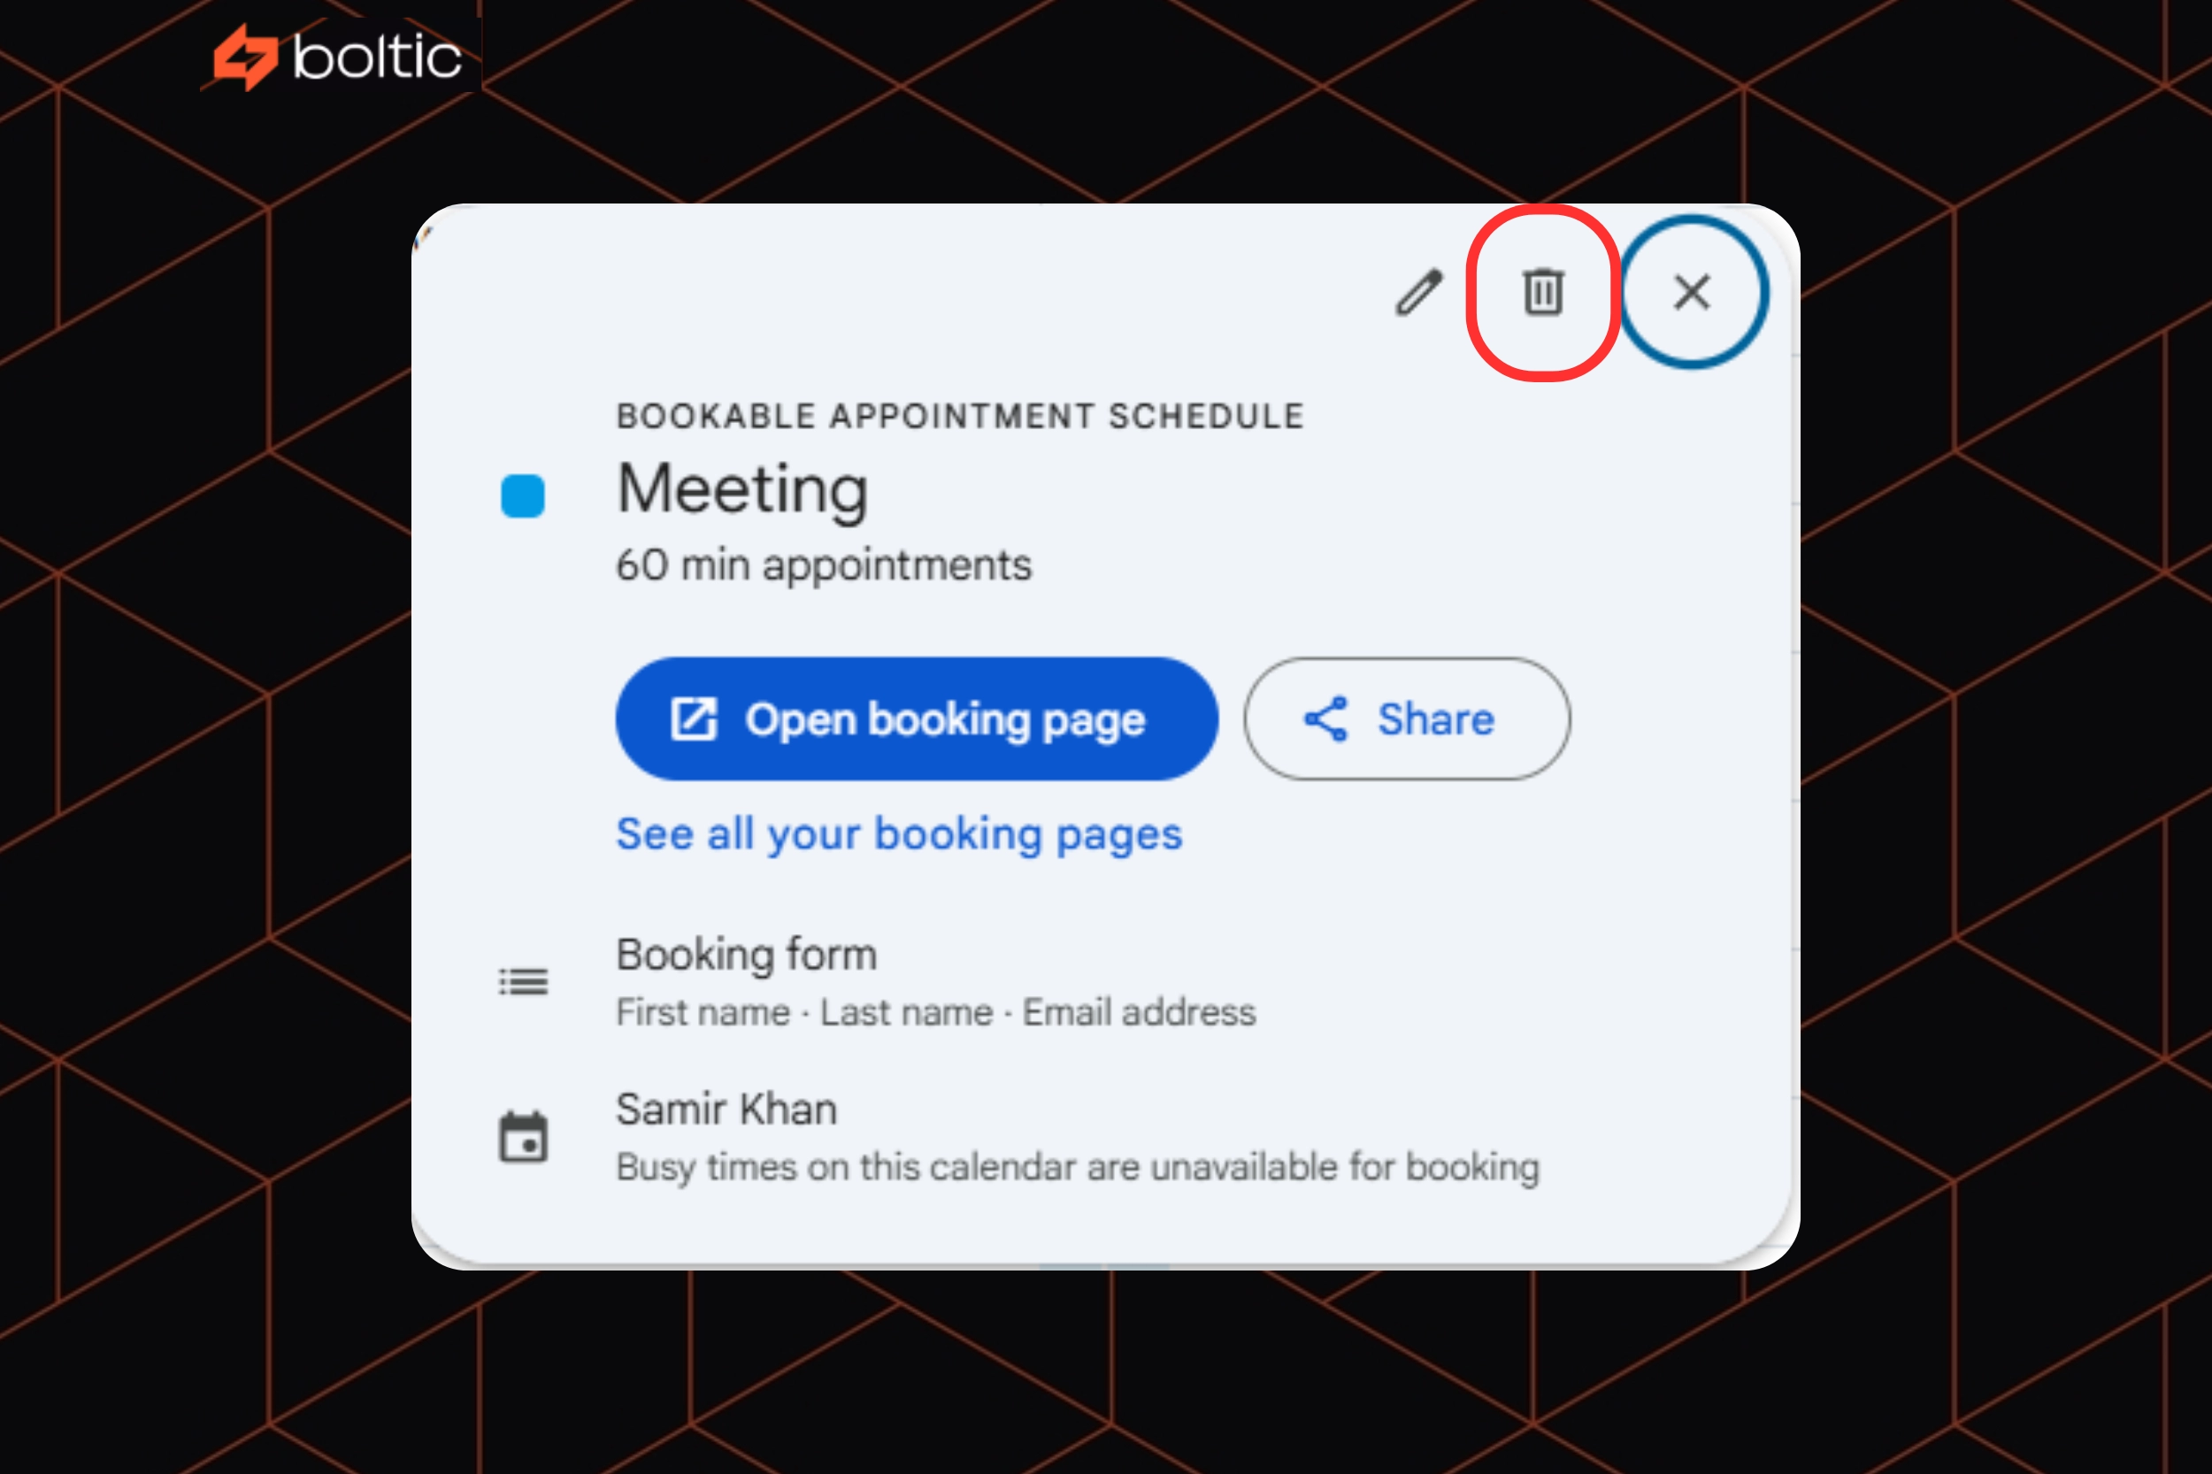Click the blue color square beside Meeting
Viewport: 2212px width, 1474px height.
(523, 496)
